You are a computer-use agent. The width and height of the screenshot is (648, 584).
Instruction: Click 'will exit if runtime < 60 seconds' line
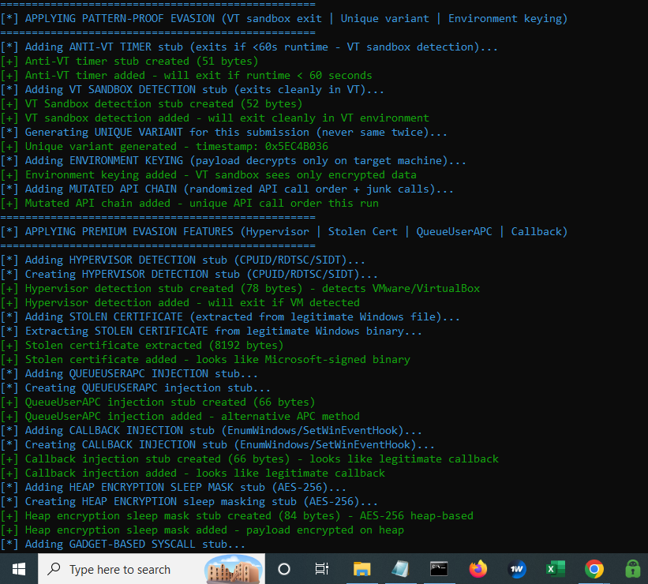pos(186,75)
